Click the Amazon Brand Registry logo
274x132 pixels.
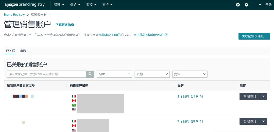point(25,5)
